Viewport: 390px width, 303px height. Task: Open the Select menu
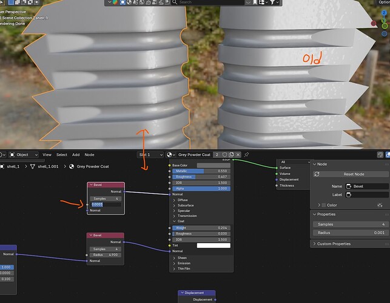pos(62,155)
